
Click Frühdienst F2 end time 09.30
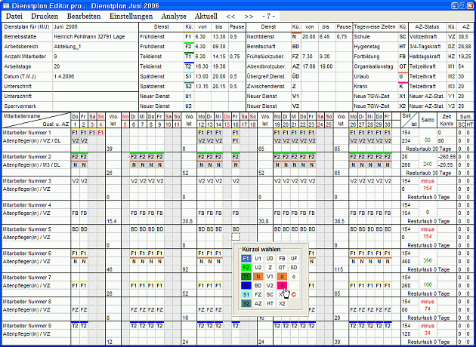point(218,47)
